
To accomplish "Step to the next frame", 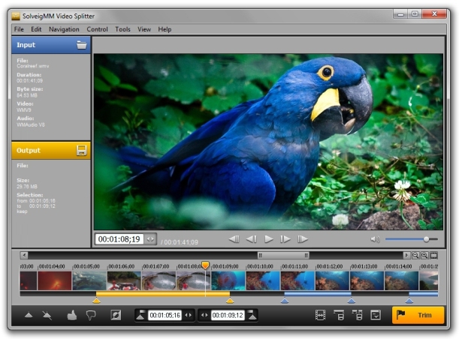I will [285, 239].
